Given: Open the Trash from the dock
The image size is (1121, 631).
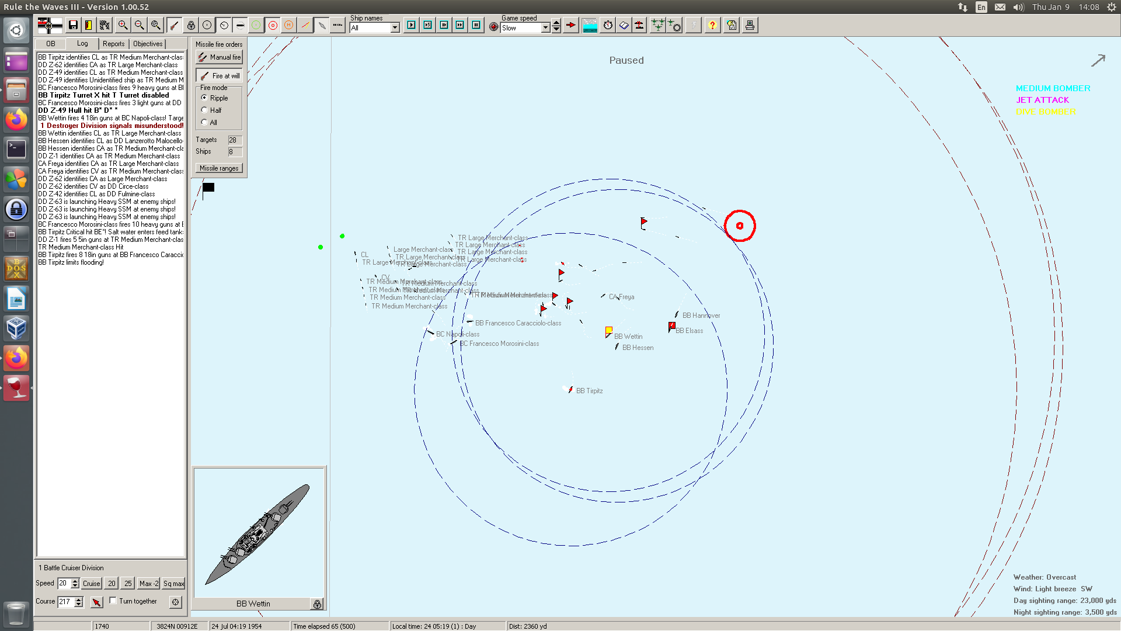Looking at the screenshot, I should pos(16,614).
